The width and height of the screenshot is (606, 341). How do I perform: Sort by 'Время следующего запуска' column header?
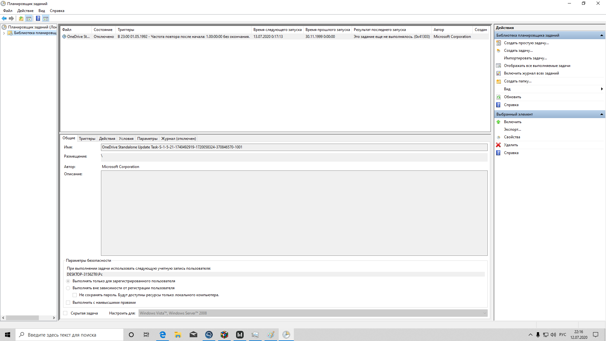point(277,30)
